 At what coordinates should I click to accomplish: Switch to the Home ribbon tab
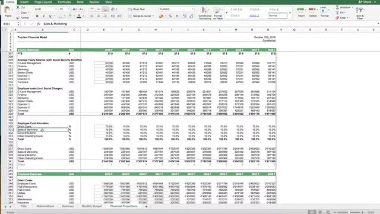tap(10, 2)
